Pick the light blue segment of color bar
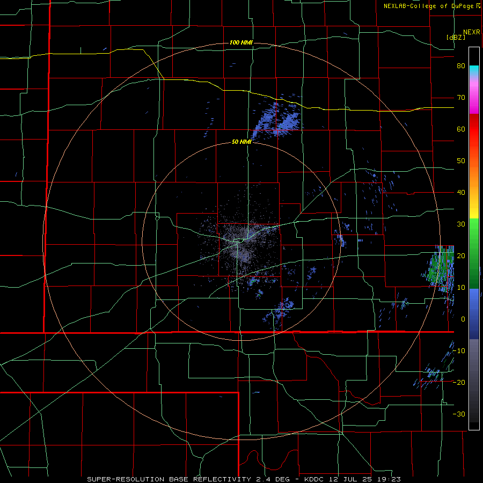Image resolution: width=483 pixels, height=483 pixels. (474, 296)
